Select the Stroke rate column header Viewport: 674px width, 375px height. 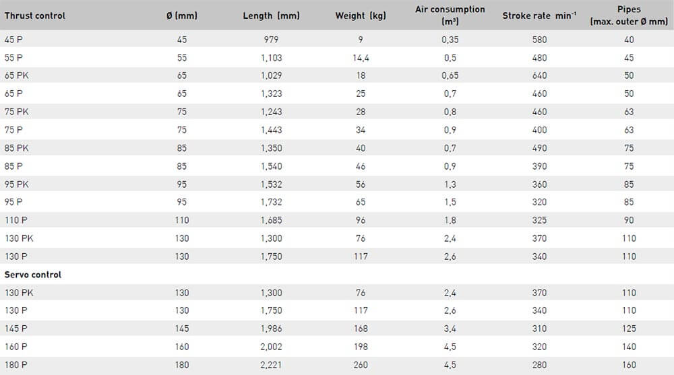click(x=539, y=15)
